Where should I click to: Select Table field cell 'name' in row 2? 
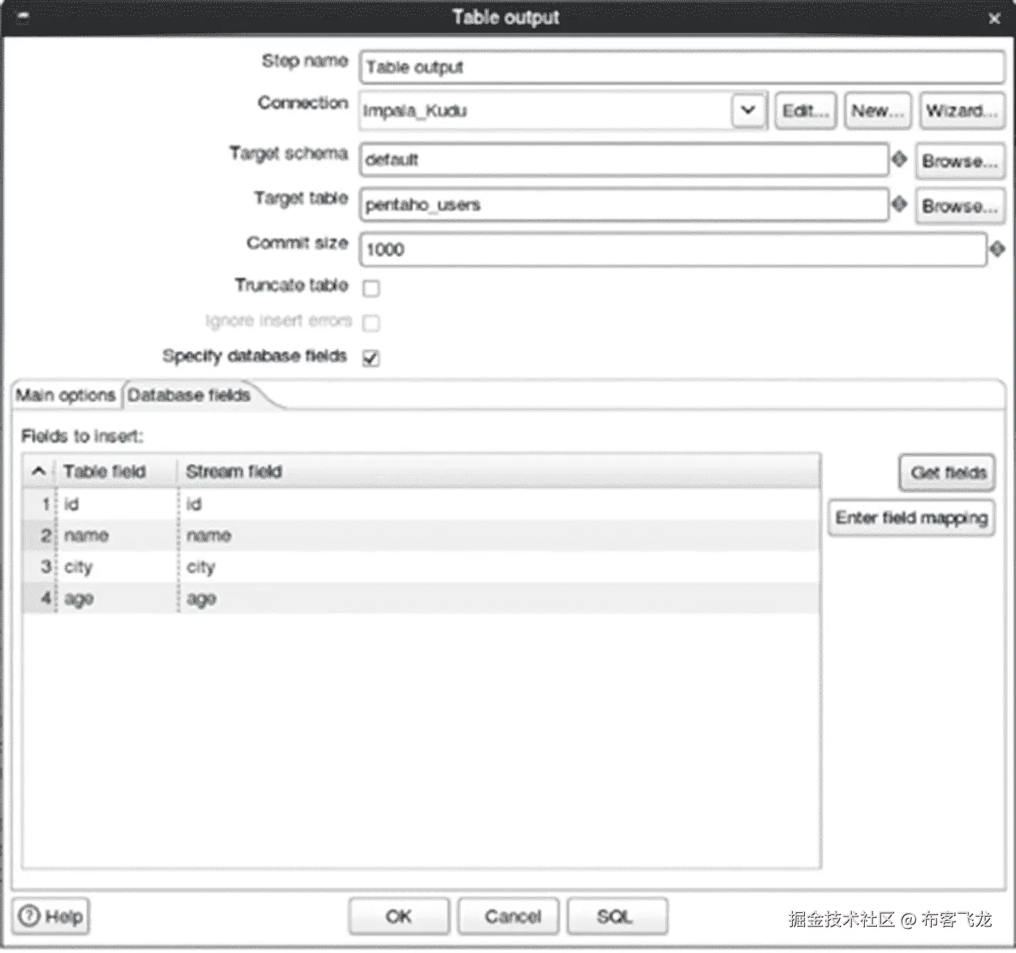117,535
